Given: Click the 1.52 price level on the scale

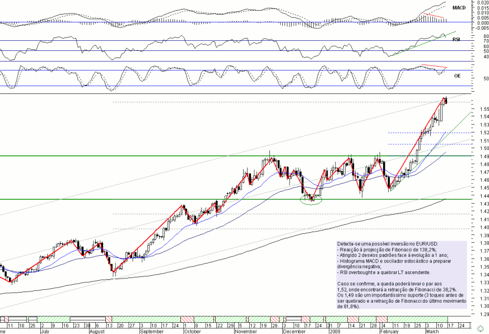Looking at the screenshot, I should tap(485, 133).
